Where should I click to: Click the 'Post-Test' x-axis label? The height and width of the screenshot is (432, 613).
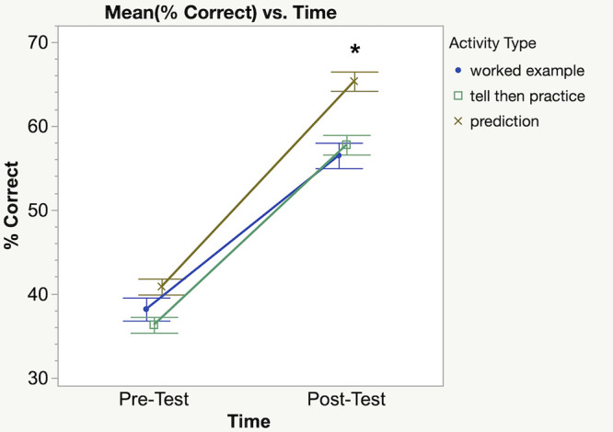346,400
